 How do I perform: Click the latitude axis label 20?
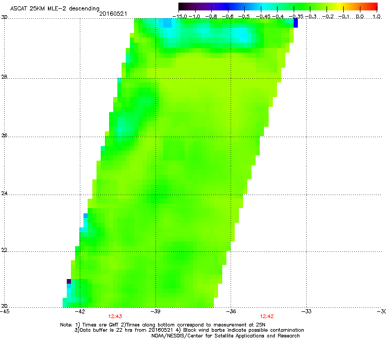(4, 306)
